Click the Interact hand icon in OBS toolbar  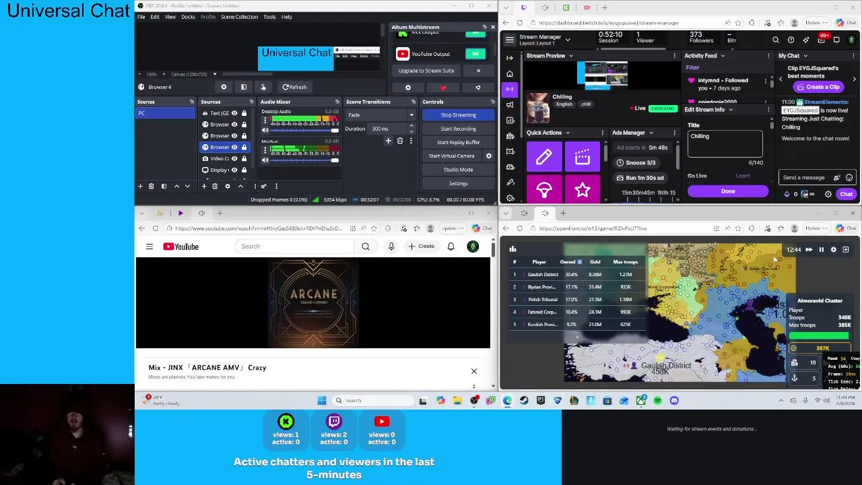coord(263,87)
